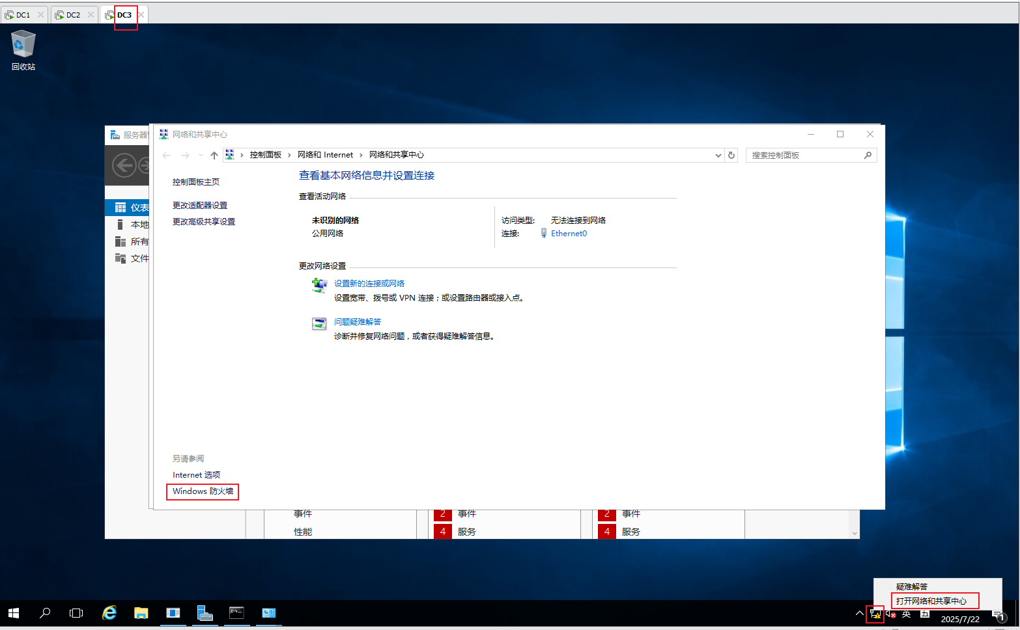
Task: Close the DC1 tab
Action: click(x=40, y=14)
